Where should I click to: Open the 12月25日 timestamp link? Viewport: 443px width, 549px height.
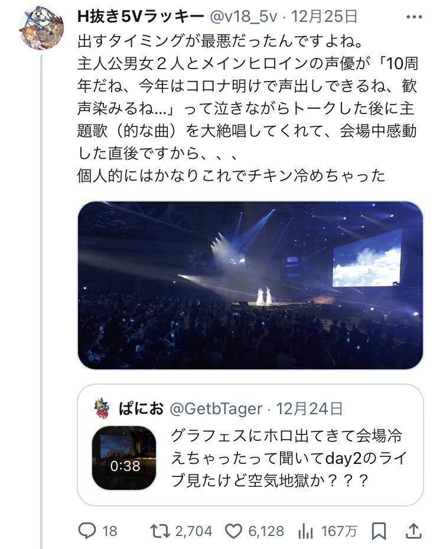point(324,17)
